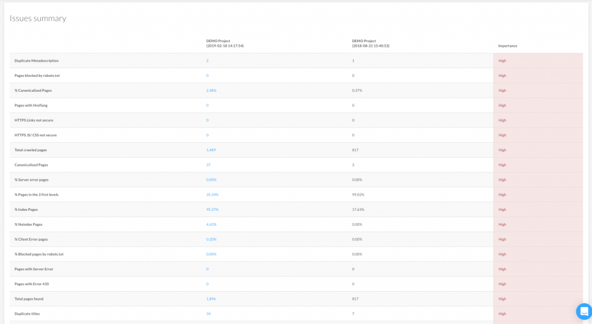592x324 pixels.
Task: Open Duplicate titles value 34
Action: click(x=208, y=314)
